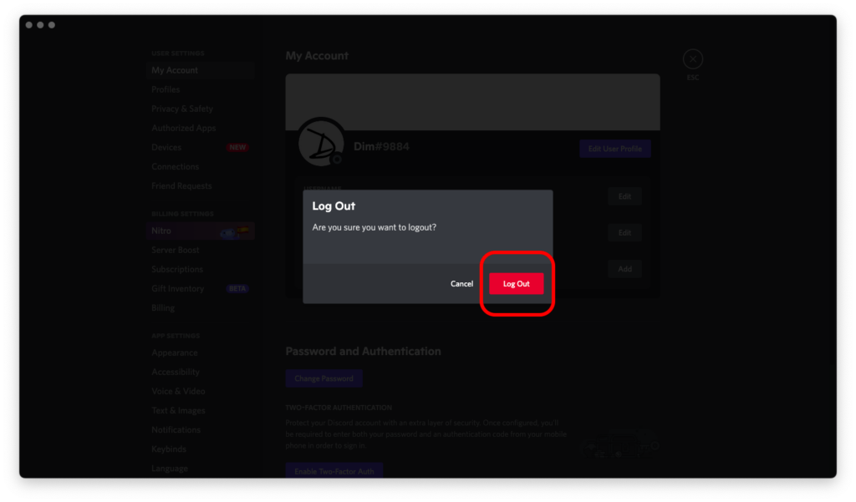Click the Nitro badge icon in sidebar
The height and width of the screenshot is (502, 856).
point(235,232)
